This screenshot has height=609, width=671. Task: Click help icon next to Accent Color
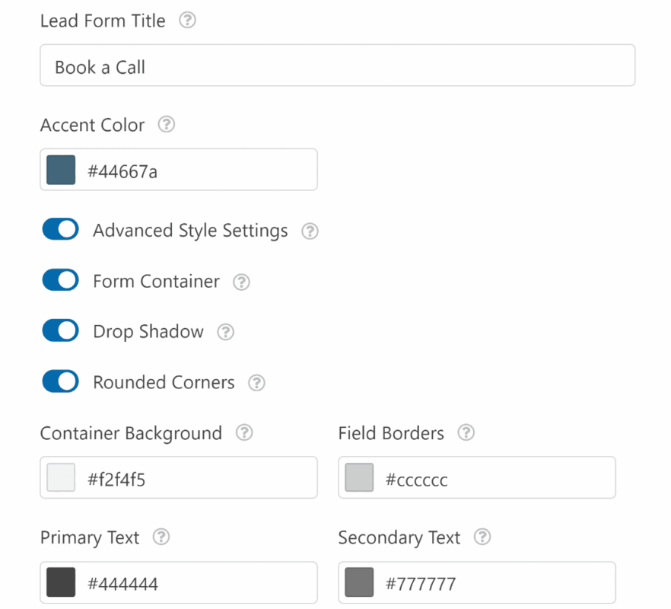[x=166, y=125]
